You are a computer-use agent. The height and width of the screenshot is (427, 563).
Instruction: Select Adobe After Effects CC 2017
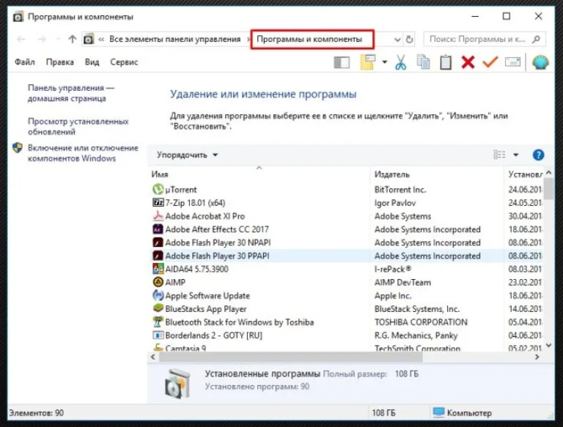click(347, 229)
